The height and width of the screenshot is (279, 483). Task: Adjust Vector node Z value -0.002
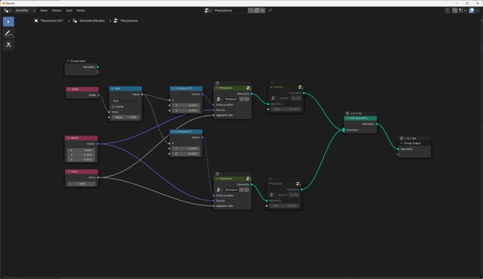click(81, 160)
